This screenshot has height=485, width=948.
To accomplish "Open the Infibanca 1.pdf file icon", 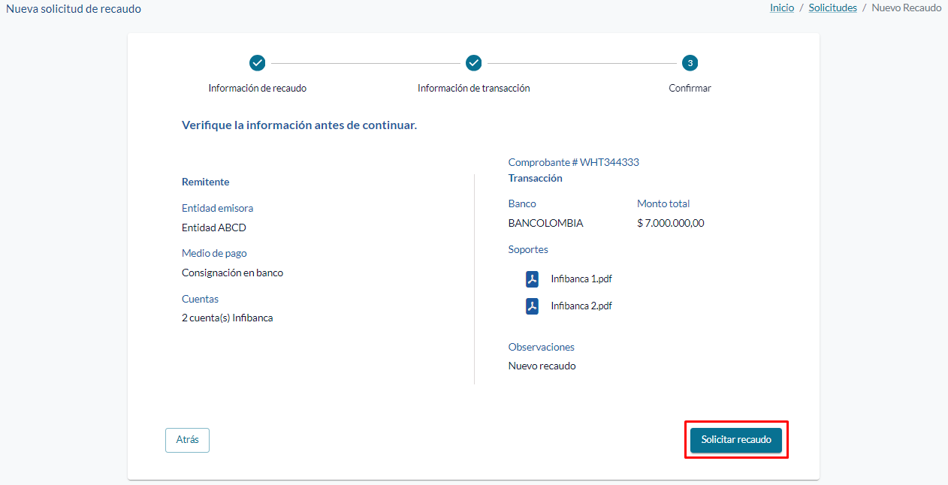I will (x=532, y=279).
